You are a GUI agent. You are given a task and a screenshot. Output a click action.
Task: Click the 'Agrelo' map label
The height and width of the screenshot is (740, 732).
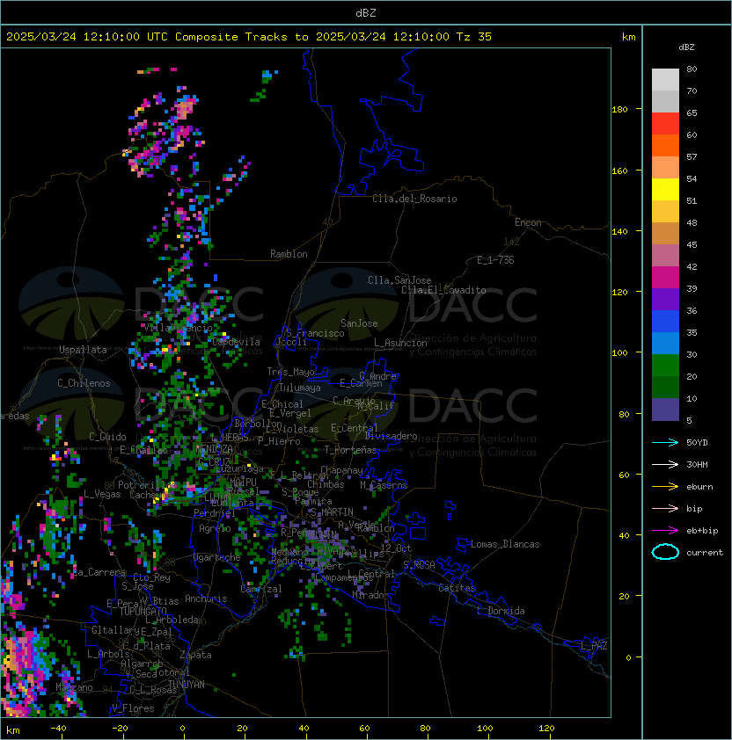[x=215, y=528]
